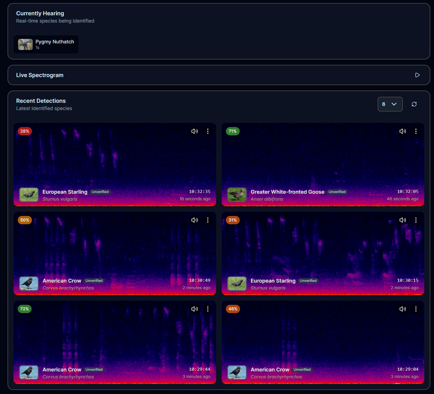Screen dimensions: 434x394
Task: Open more options on 50% American Crow card
Action: [208, 220]
